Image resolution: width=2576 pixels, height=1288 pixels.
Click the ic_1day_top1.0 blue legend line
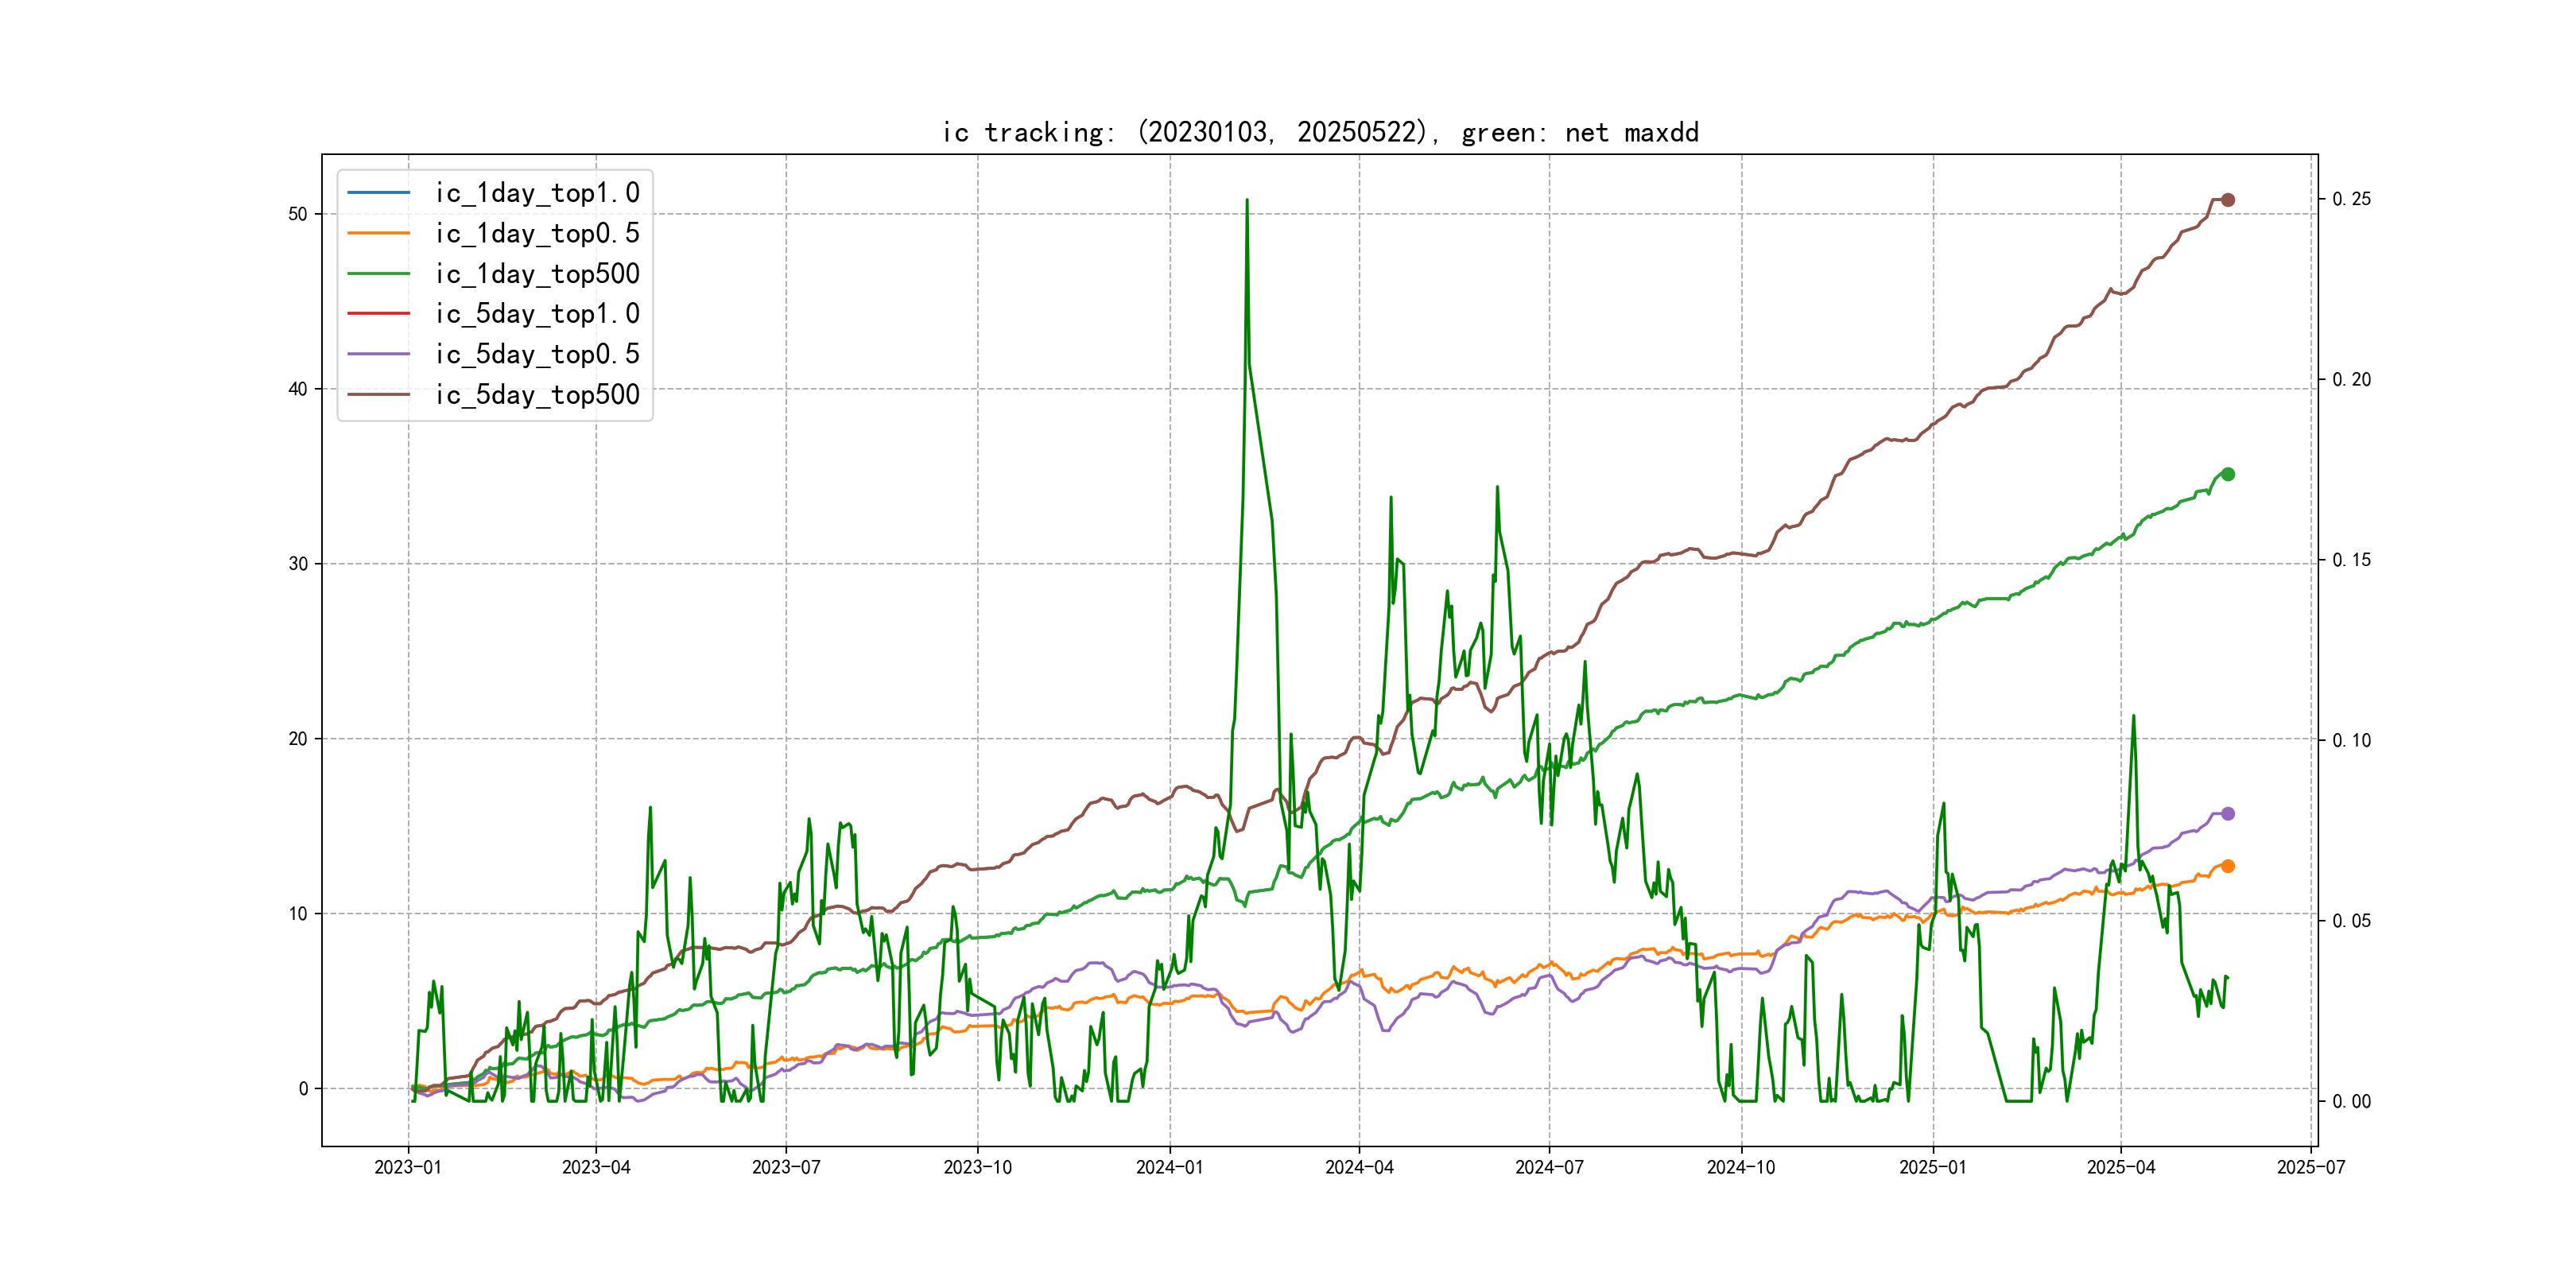point(378,192)
